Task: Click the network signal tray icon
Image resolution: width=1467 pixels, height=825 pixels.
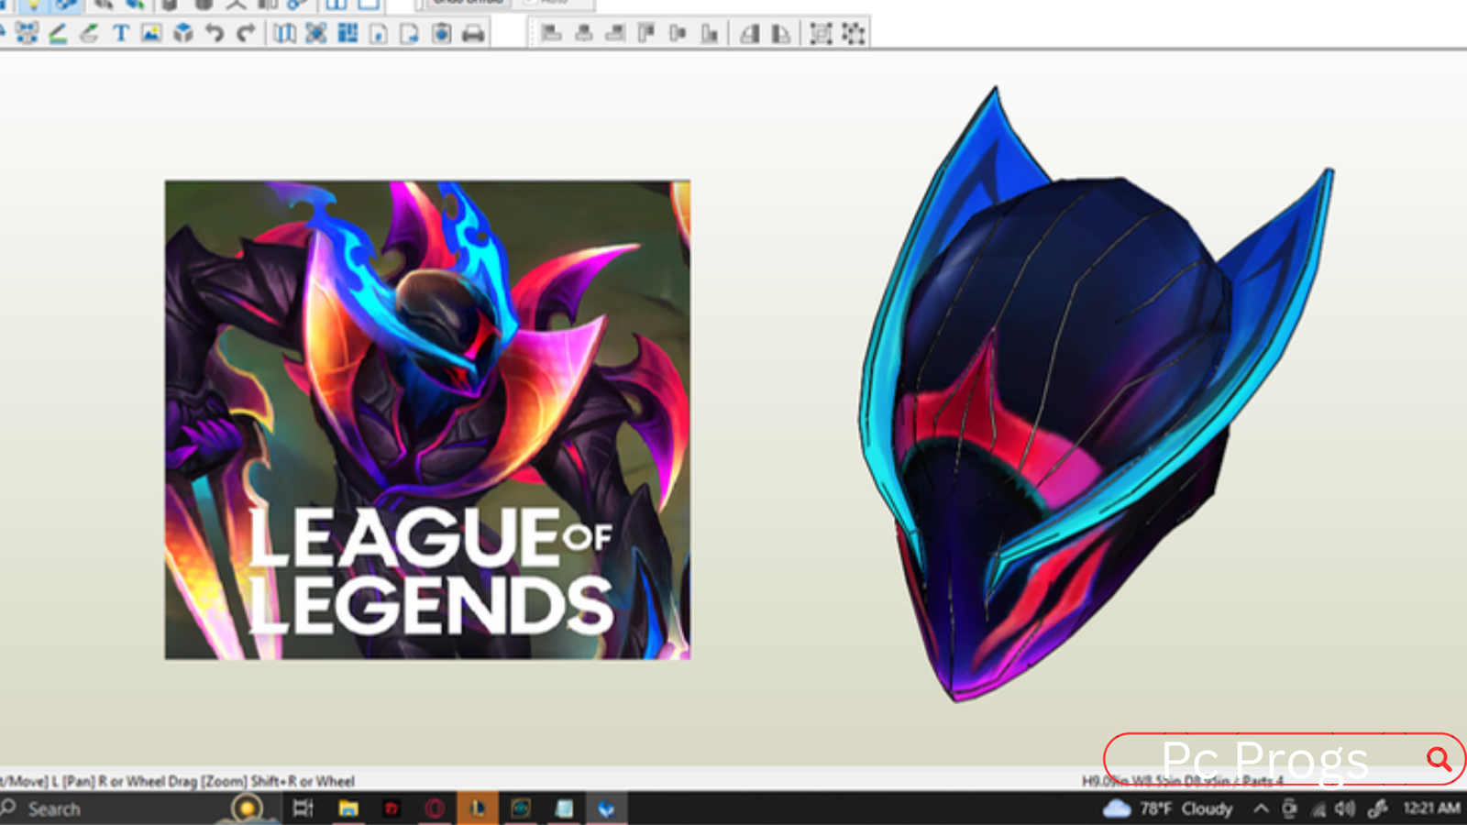Action: point(1318,808)
